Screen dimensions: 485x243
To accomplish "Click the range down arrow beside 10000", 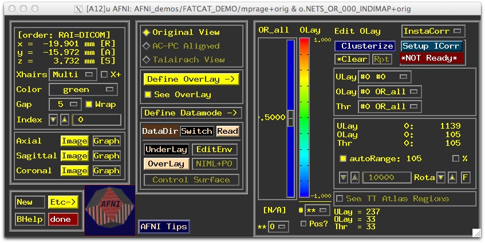I will [344, 178].
